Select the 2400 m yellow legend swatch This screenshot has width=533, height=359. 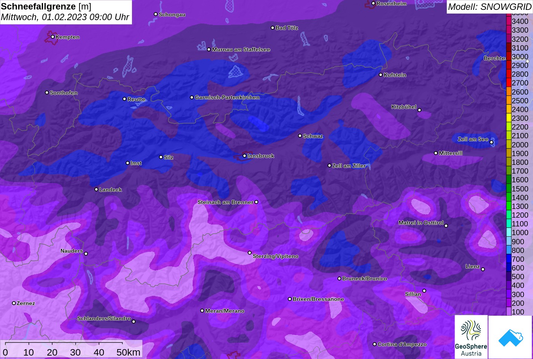pos(509,109)
